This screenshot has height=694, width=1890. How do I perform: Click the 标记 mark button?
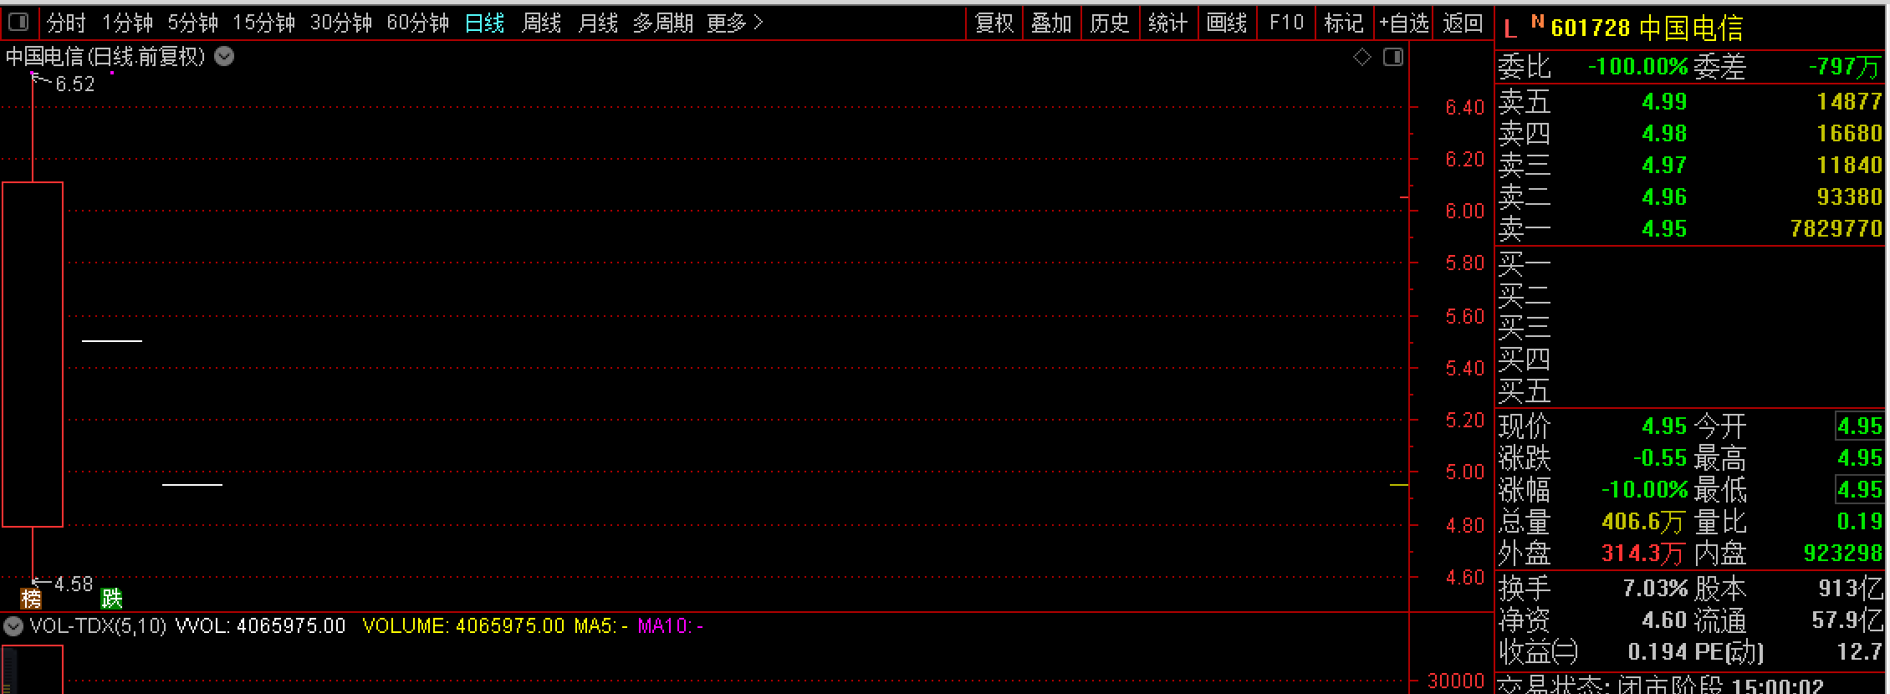pos(1344,23)
